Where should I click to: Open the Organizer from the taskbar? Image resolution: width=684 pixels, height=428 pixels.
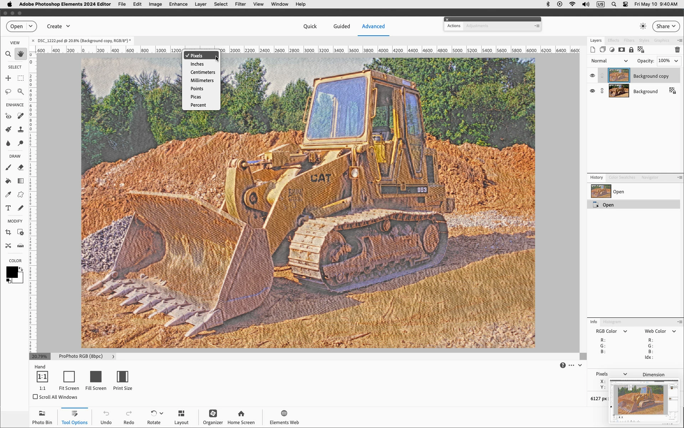[213, 417]
